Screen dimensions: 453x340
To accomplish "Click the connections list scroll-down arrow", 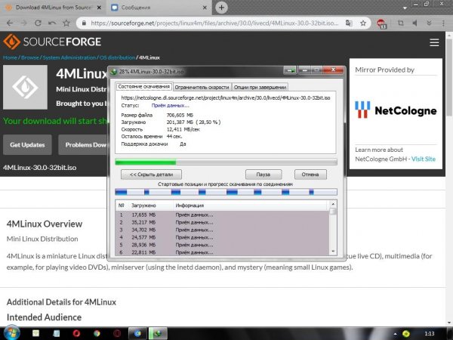I will click(333, 252).
